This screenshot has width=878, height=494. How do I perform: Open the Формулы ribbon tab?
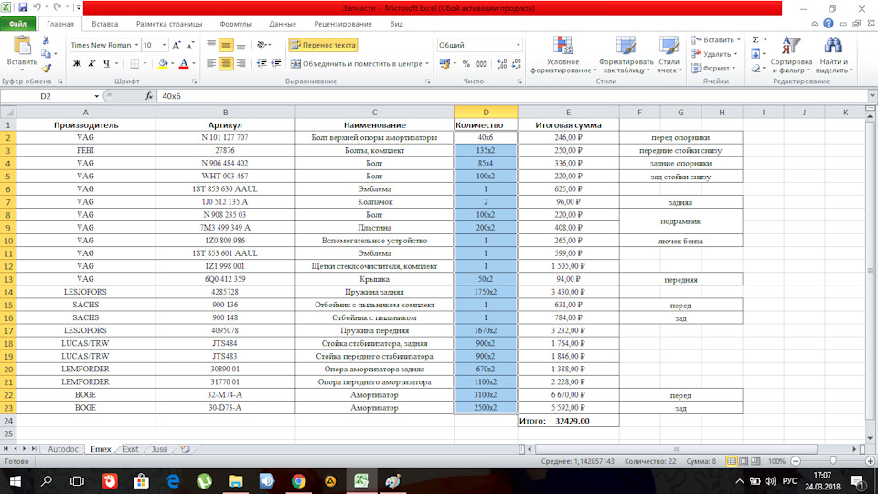[x=235, y=24]
